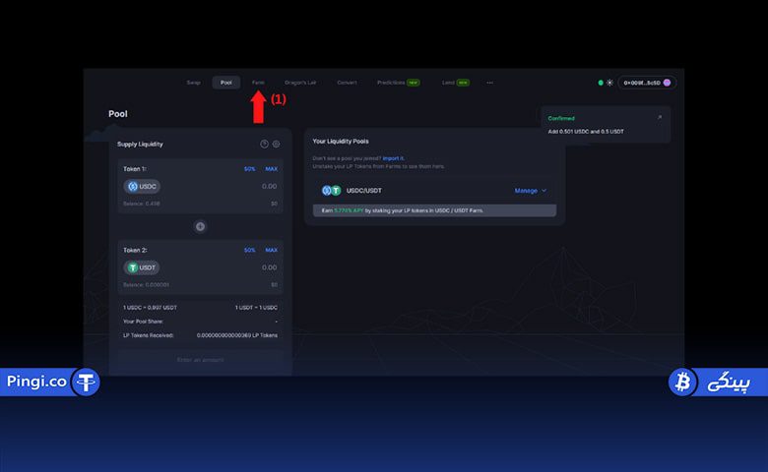Go to the Farm tab

click(x=258, y=83)
